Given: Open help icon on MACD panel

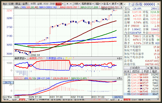Looking at the screenshot, I should point(117,78).
